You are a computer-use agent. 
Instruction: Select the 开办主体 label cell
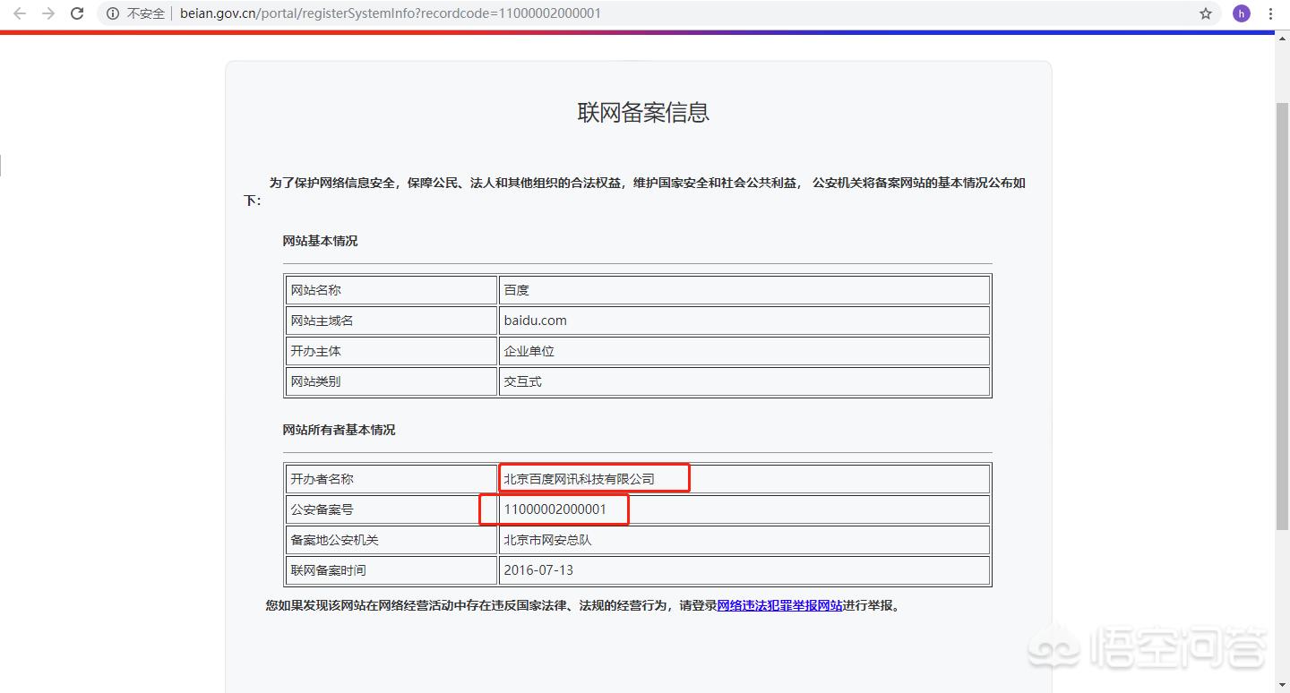click(x=391, y=351)
